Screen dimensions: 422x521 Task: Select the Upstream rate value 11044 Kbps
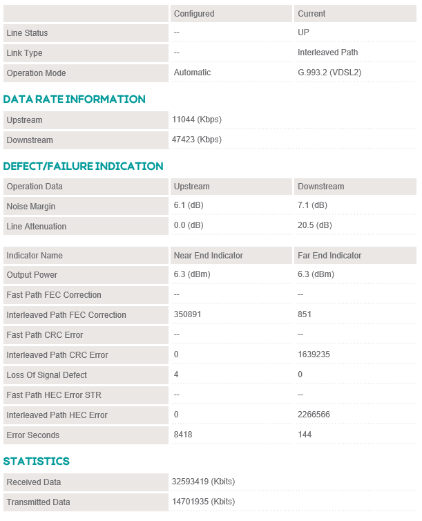[197, 120]
